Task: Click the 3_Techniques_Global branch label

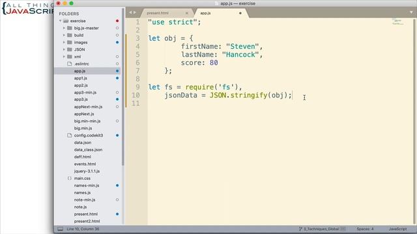Action: (x=321, y=229)
